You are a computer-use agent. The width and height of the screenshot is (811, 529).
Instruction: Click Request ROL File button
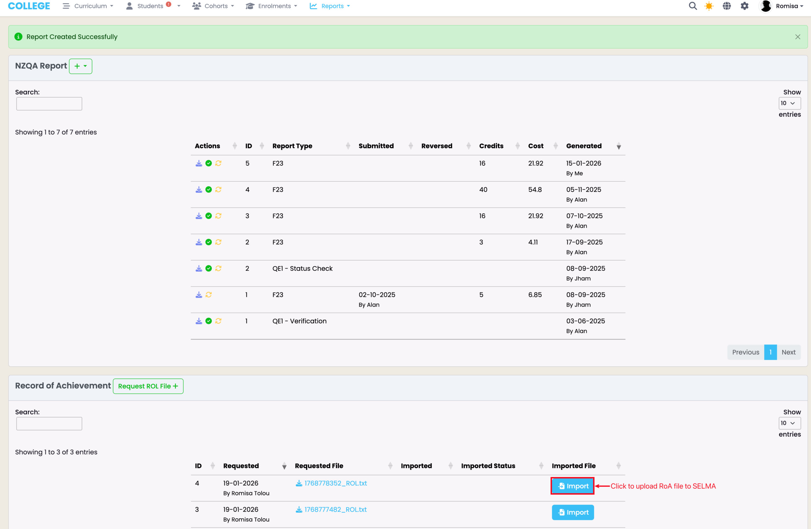(x=148, y=386)
